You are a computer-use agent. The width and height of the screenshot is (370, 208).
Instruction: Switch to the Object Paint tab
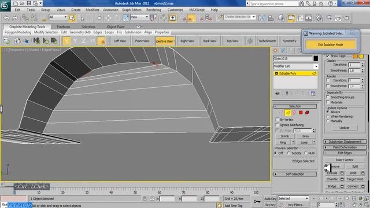[116, 27]
